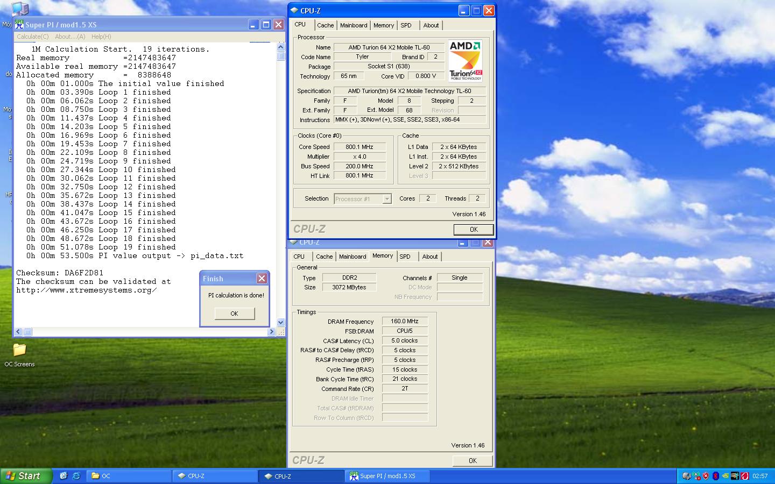Click the FSB:DRAM value CPU/5

[x=405, y=331]
